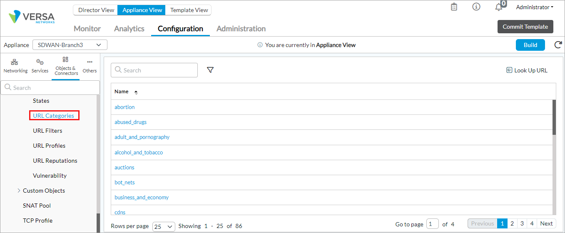Click the table vertical scrollbar thumb
The image size is (565, 233).
tap(554, 117)
